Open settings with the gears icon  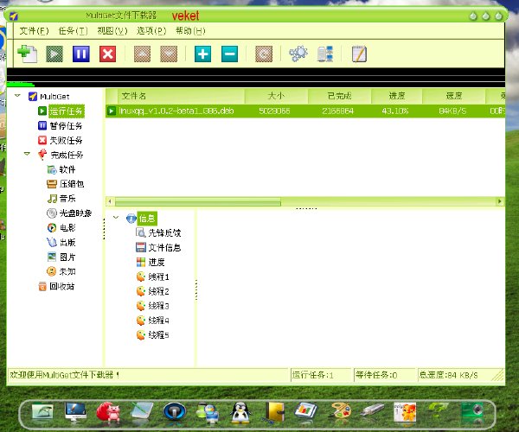[298, 54]
